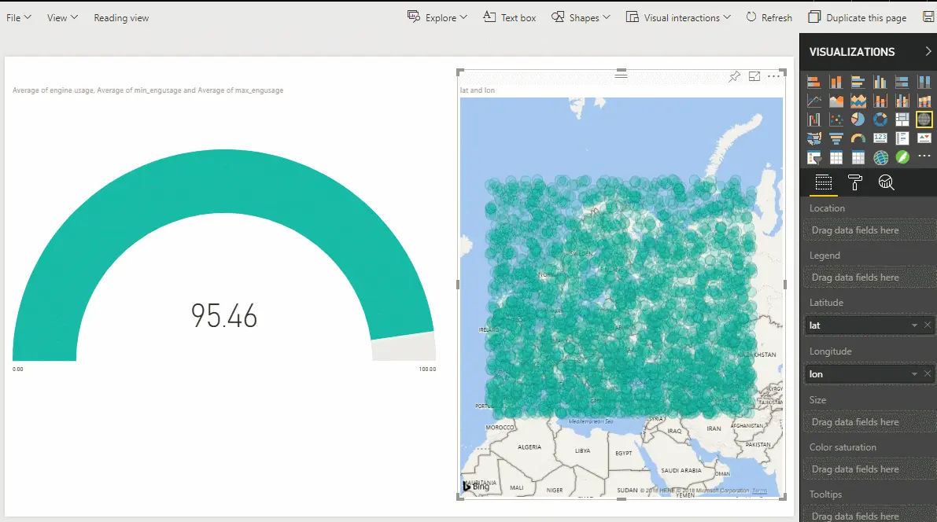Choose the Multi-row card visualization
This screenshot has height=522, width=937.
pos(902,138)
